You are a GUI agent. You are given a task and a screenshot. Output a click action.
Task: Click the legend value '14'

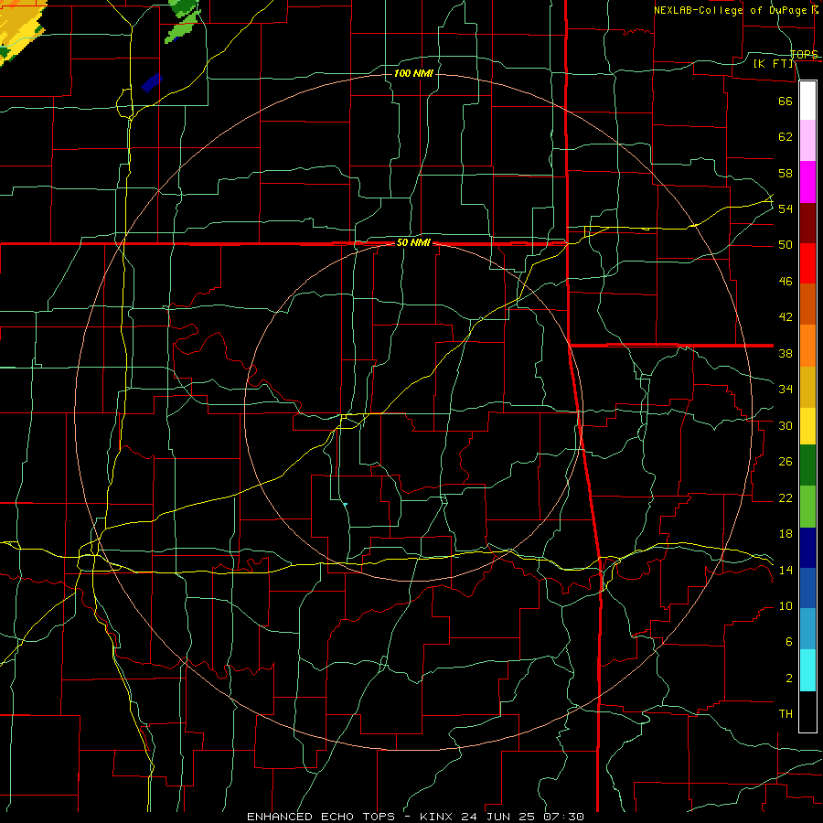point(786,570)
